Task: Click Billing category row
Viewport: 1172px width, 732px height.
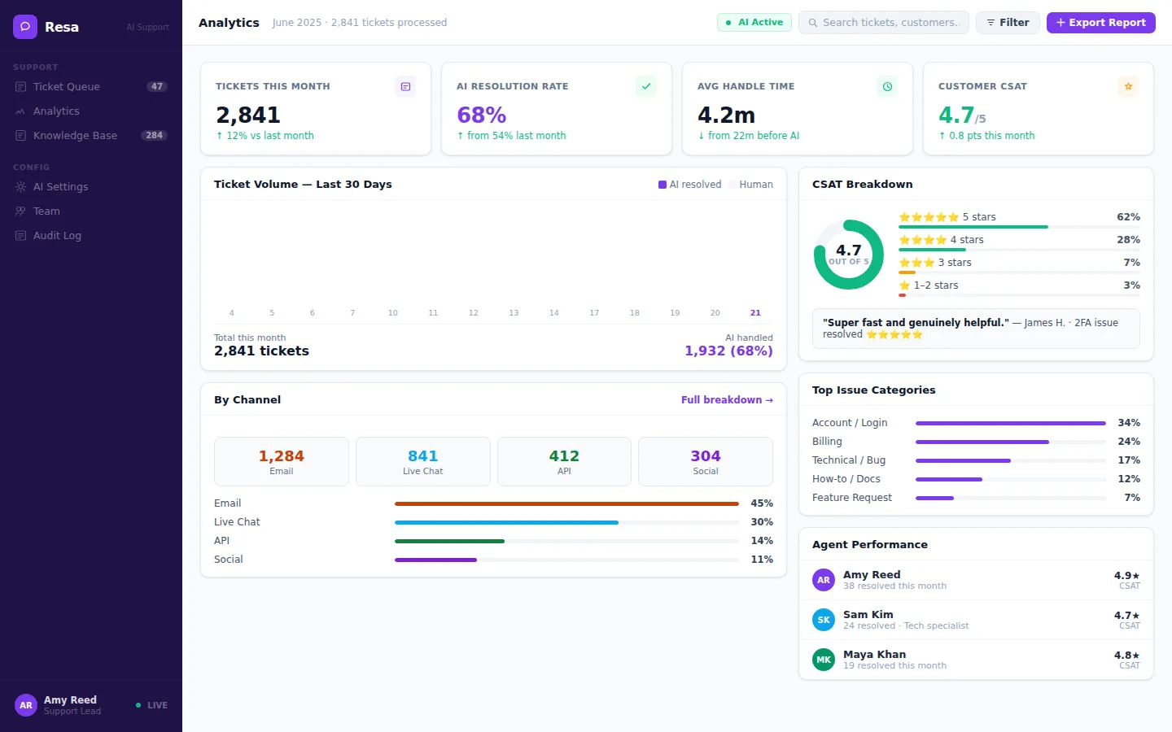Action: pyautogui.click(x=976, y=442)
